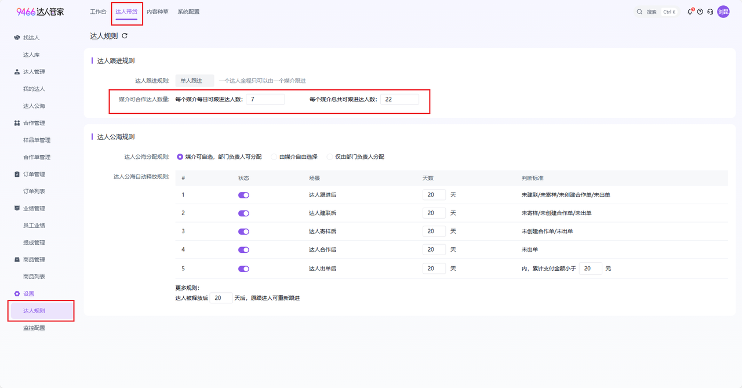
Task: Click the search magnifier icon
Action: click(639, 12)
